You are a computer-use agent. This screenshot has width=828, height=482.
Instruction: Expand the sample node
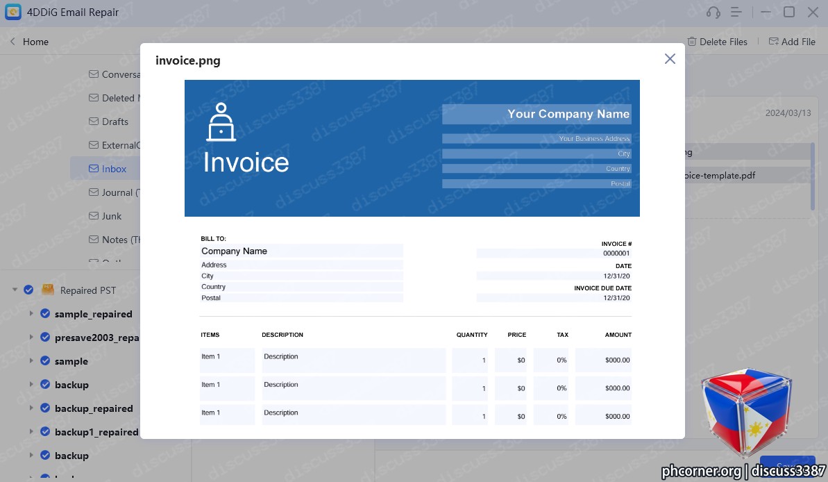[31, 360]
